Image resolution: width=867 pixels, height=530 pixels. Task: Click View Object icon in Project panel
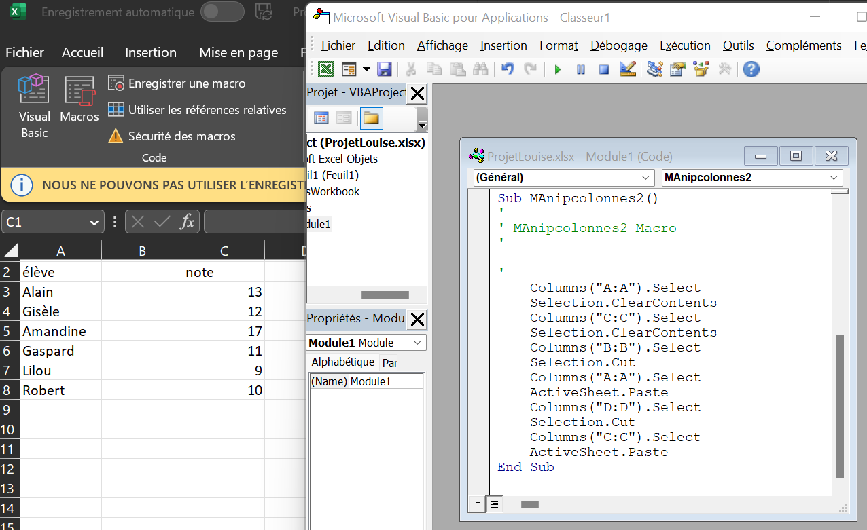[344, 118]
